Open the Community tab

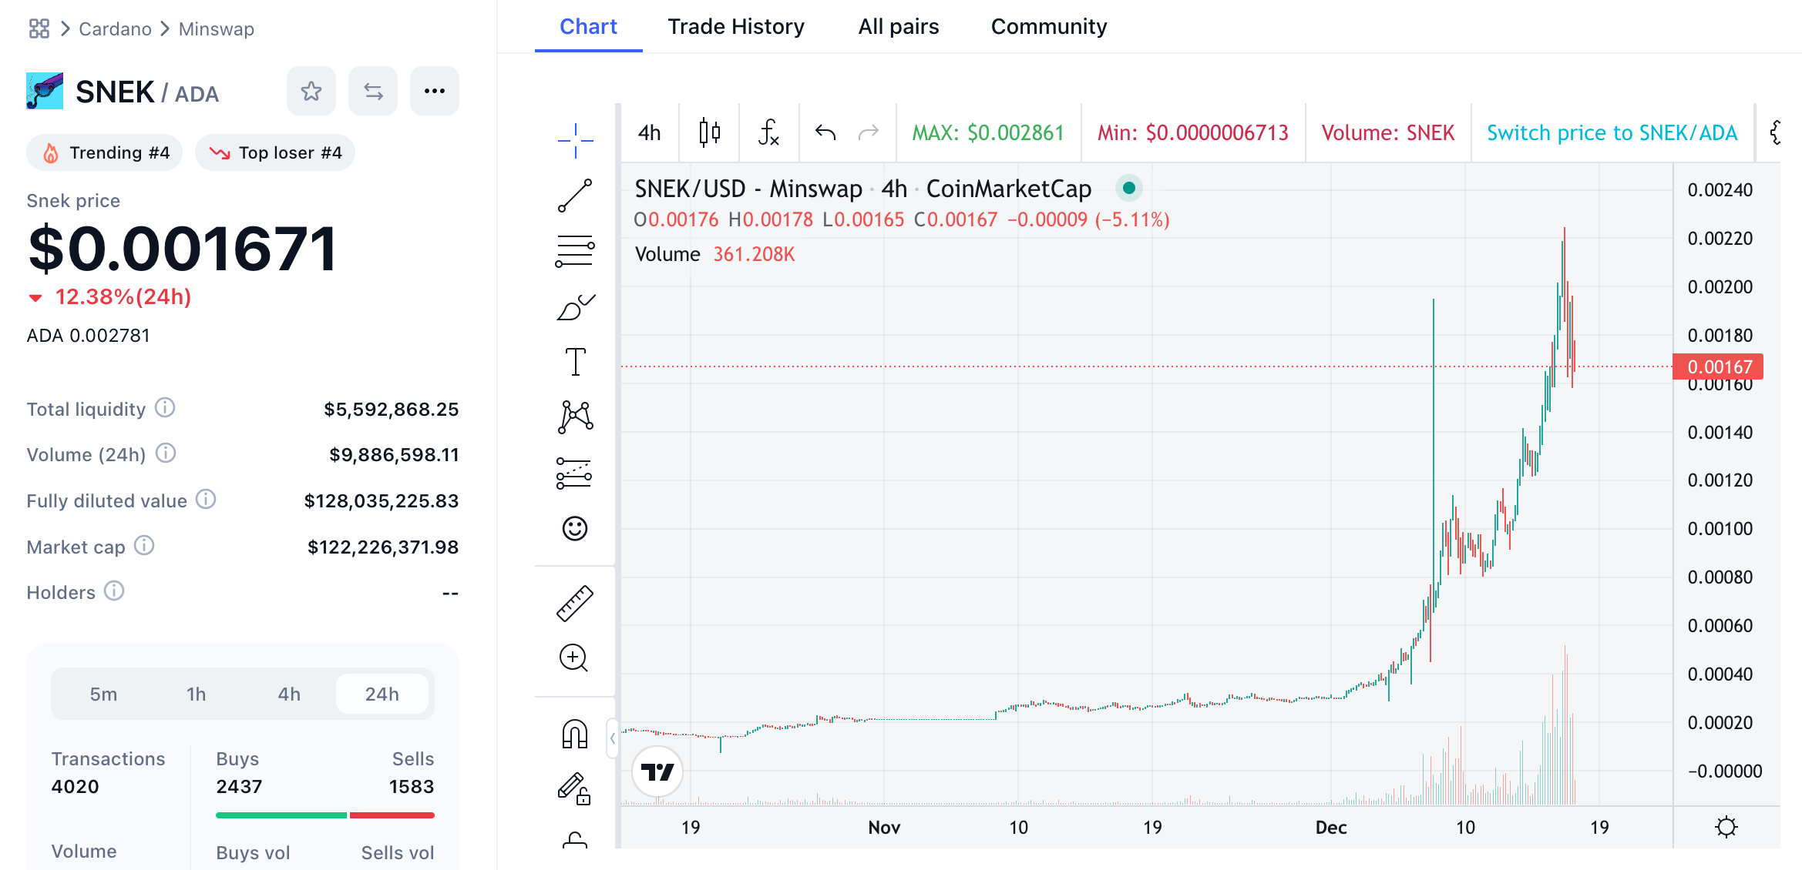point(1049,26)
